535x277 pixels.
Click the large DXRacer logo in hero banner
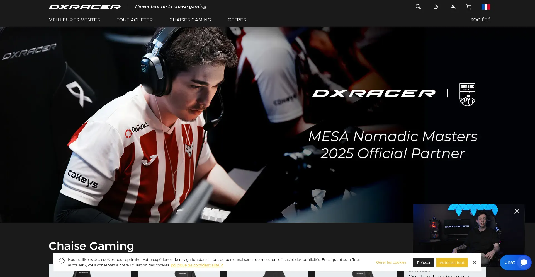(x=374, y=93)
